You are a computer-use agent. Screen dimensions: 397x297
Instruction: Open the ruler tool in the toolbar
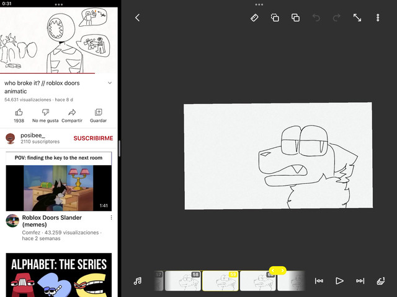(254, 18)
